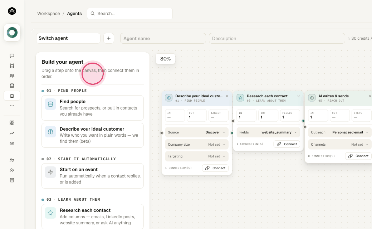Click the 80% zoom indicator
This screenshot has width=372, height=229.
(x=165, y=59)
